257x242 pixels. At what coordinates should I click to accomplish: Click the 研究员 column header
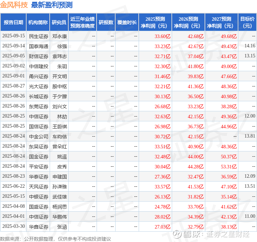[59, 22]
